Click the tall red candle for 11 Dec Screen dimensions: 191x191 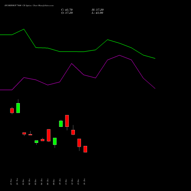[x=67, y=121]
